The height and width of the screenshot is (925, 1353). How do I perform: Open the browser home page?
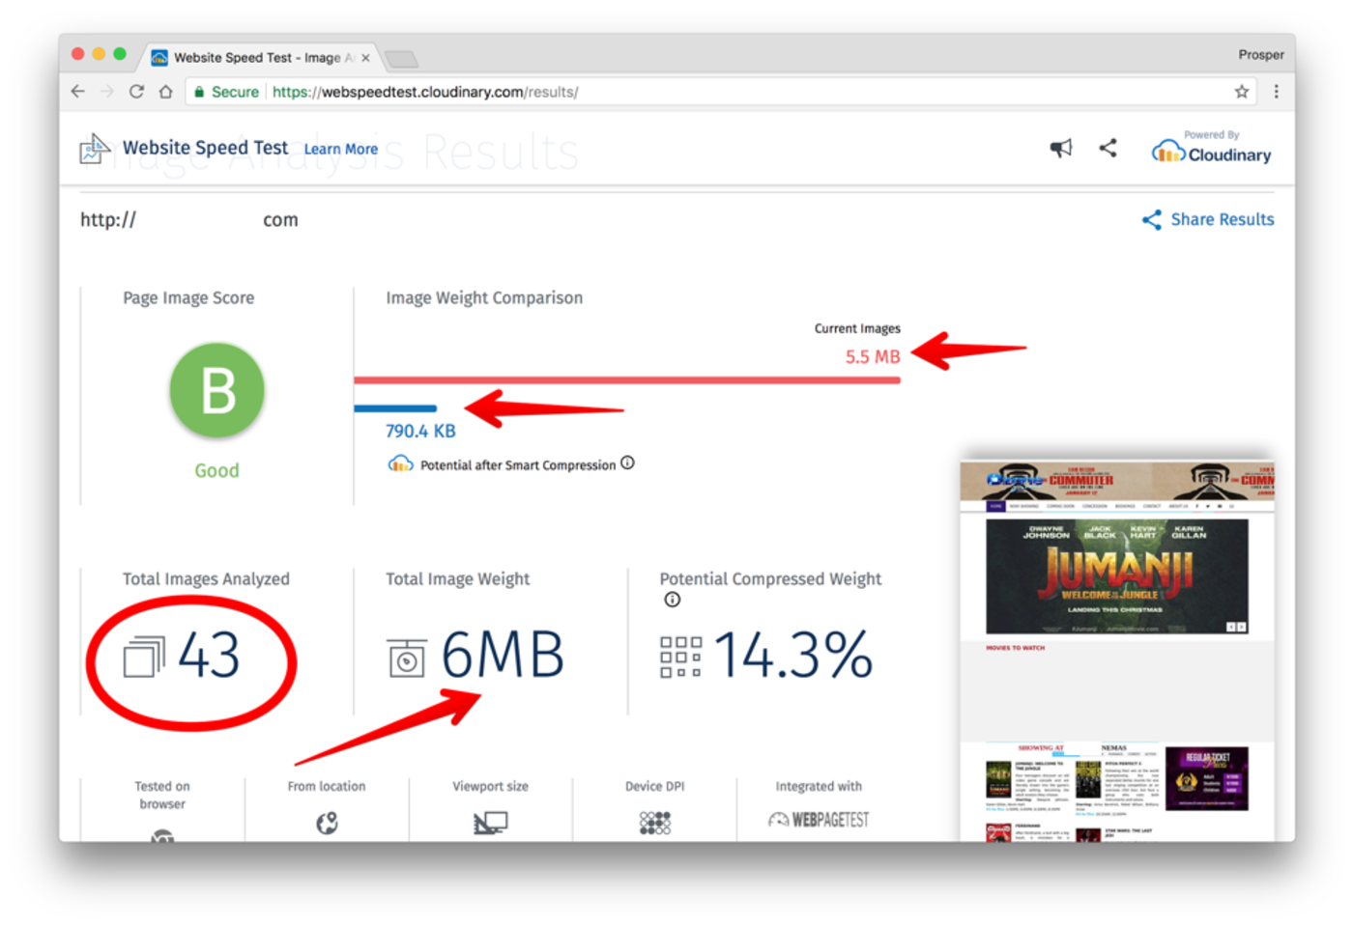pos(165,92)
